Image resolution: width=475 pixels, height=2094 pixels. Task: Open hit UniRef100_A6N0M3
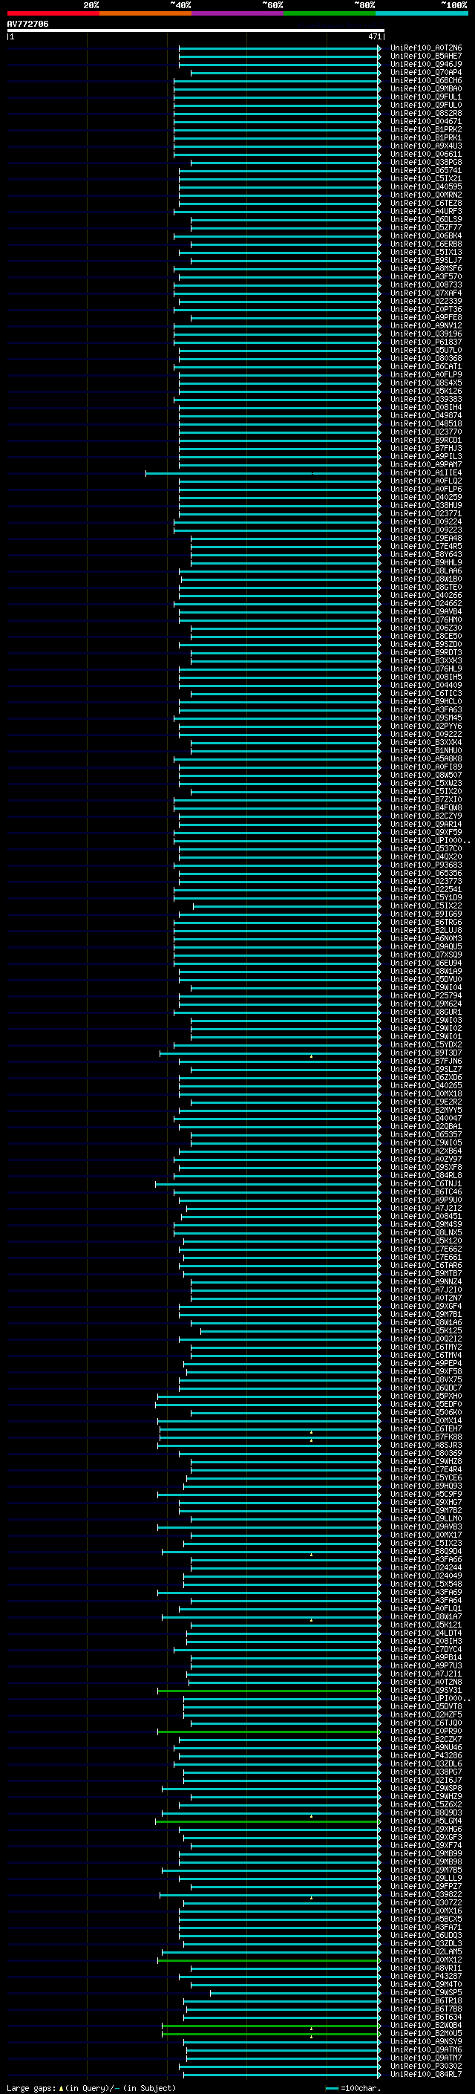click(x=425, y=938)
